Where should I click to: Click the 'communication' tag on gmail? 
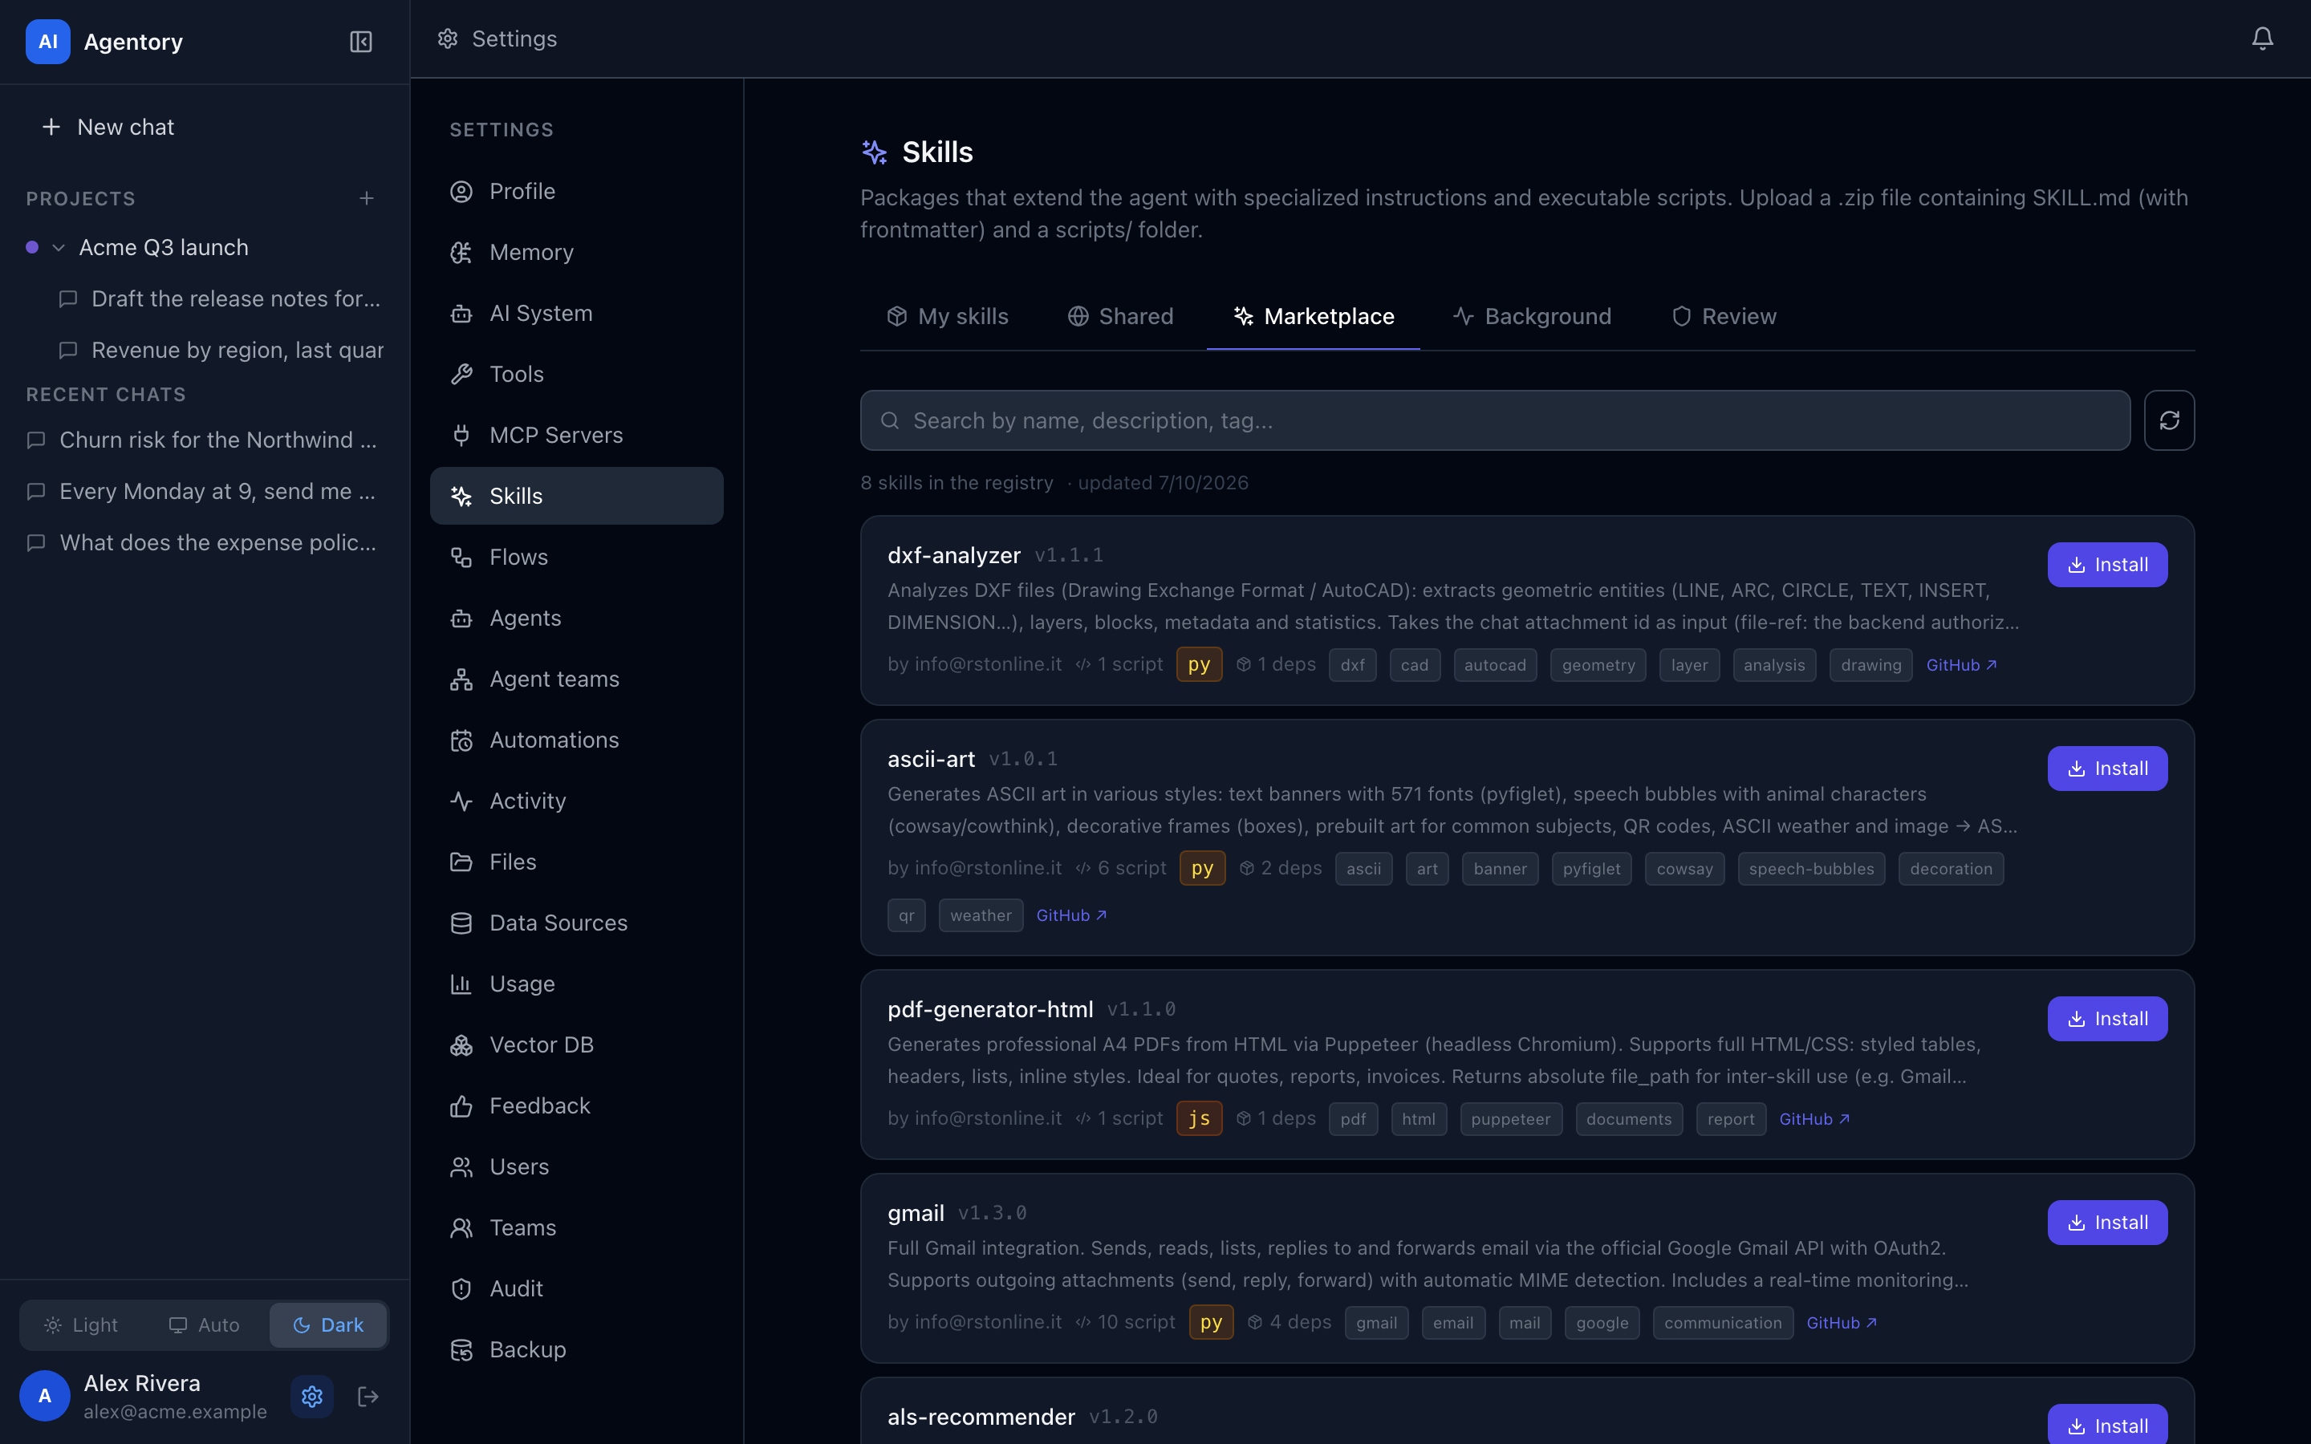(x=1722, y=1323)
